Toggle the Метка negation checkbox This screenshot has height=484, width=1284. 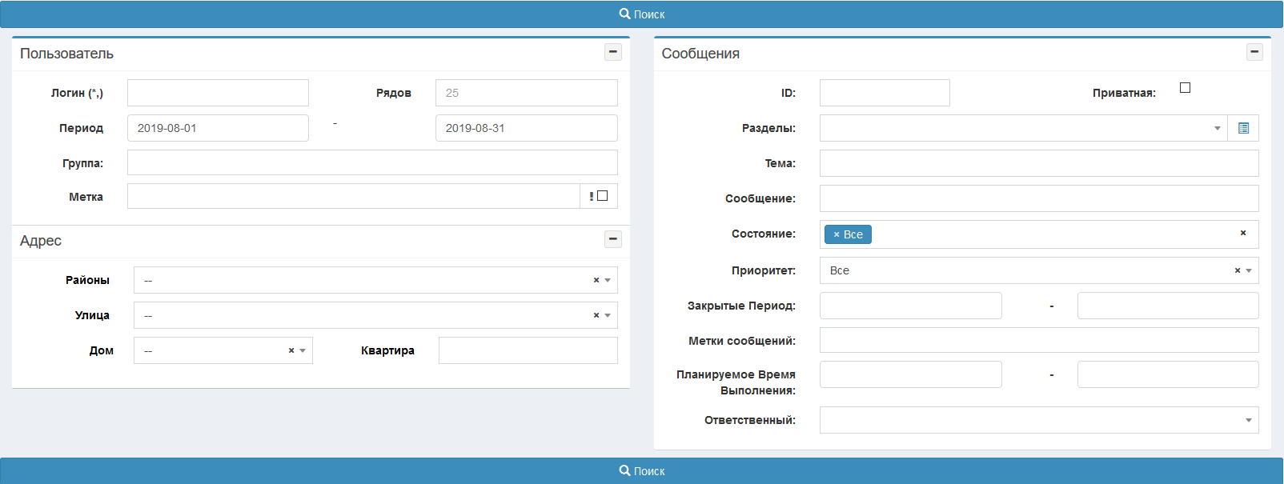coord(603,196)
